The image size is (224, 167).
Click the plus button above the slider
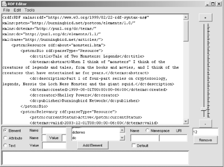[205, 18]
